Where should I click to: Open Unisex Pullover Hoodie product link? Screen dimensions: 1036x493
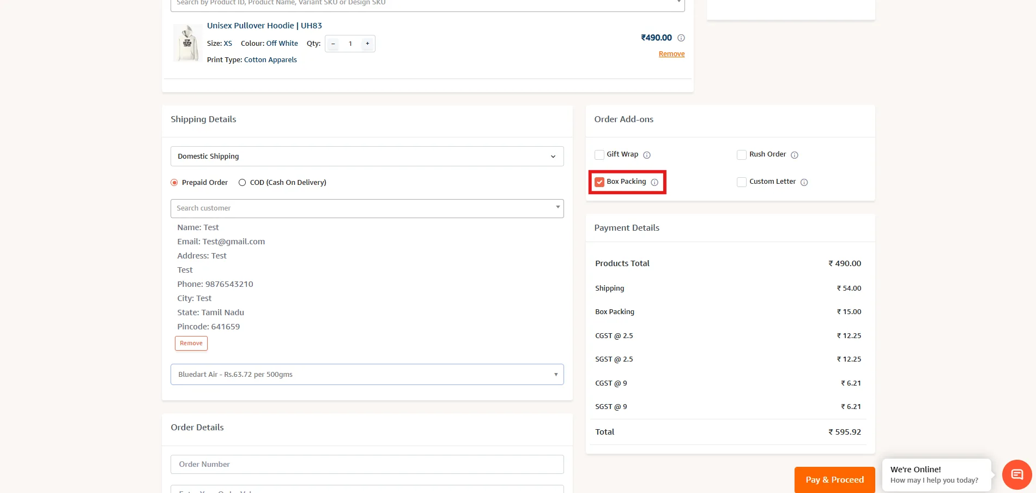pos(264,26)
